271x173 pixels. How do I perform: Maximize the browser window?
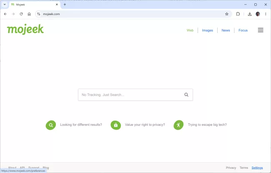[x=256, y=5]
